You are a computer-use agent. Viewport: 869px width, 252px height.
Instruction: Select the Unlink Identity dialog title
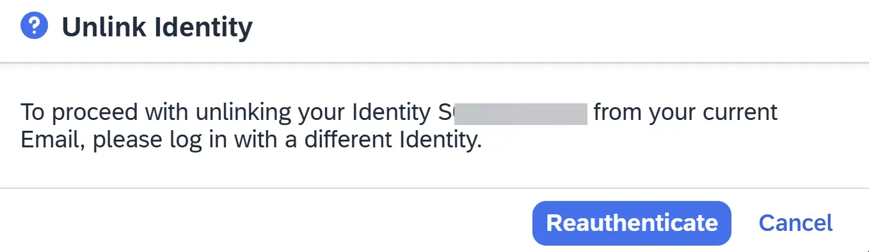point(157,27)
